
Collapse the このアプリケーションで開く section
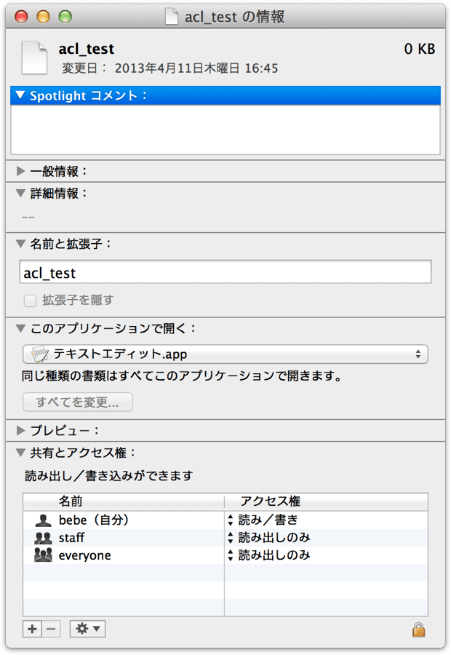coord(20,328)
